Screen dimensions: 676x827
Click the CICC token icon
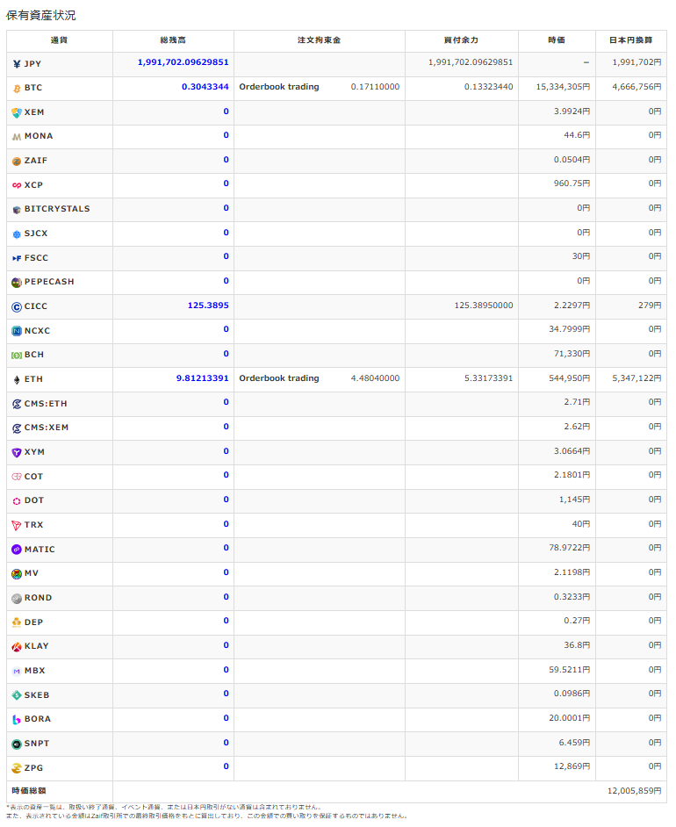[x=17, y=307]
